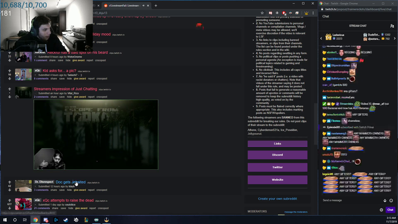Click the purple Website sidebar button
398x224 pixels.
(x=277, y=180)
